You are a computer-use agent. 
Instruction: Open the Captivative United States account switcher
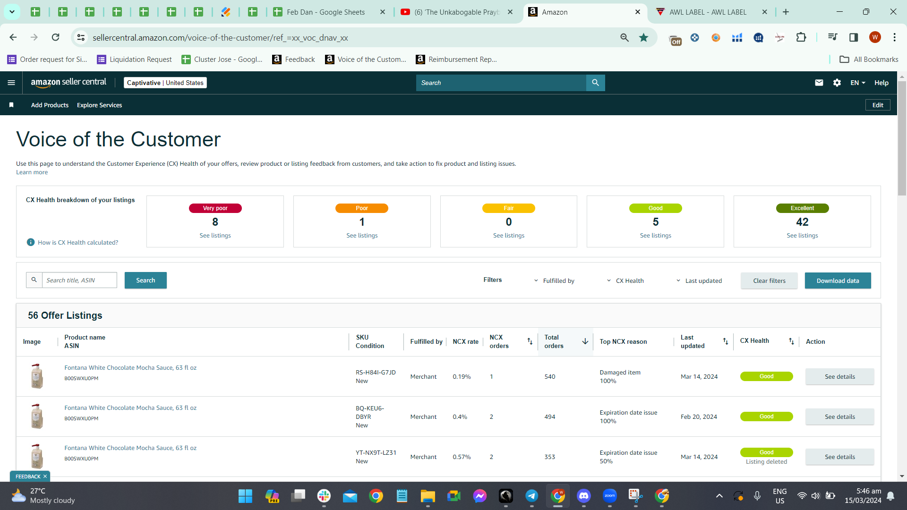165,83
